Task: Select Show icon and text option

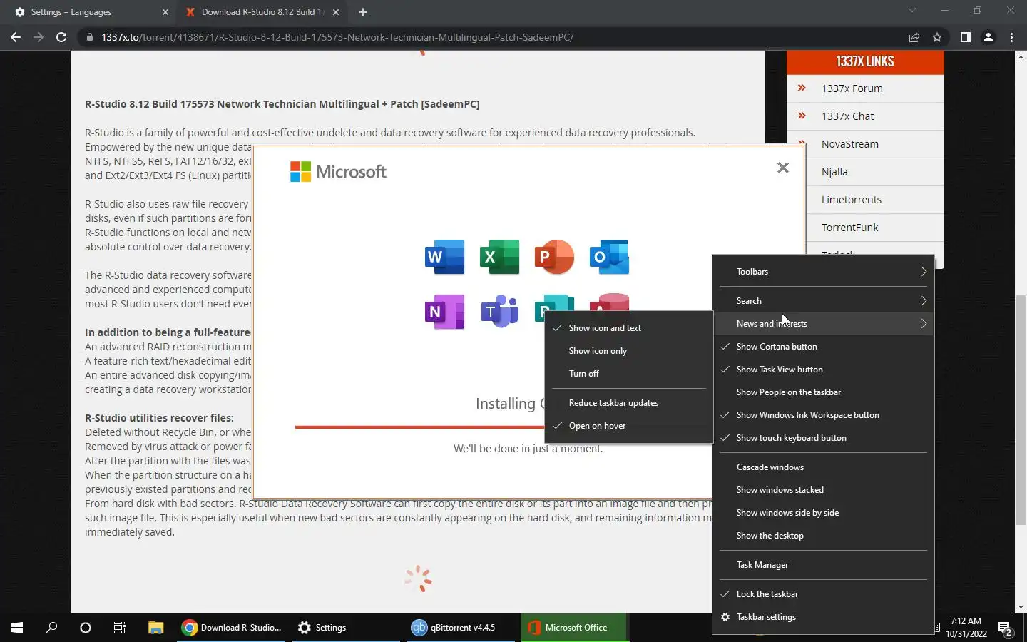Action: (x=629, y=328)
